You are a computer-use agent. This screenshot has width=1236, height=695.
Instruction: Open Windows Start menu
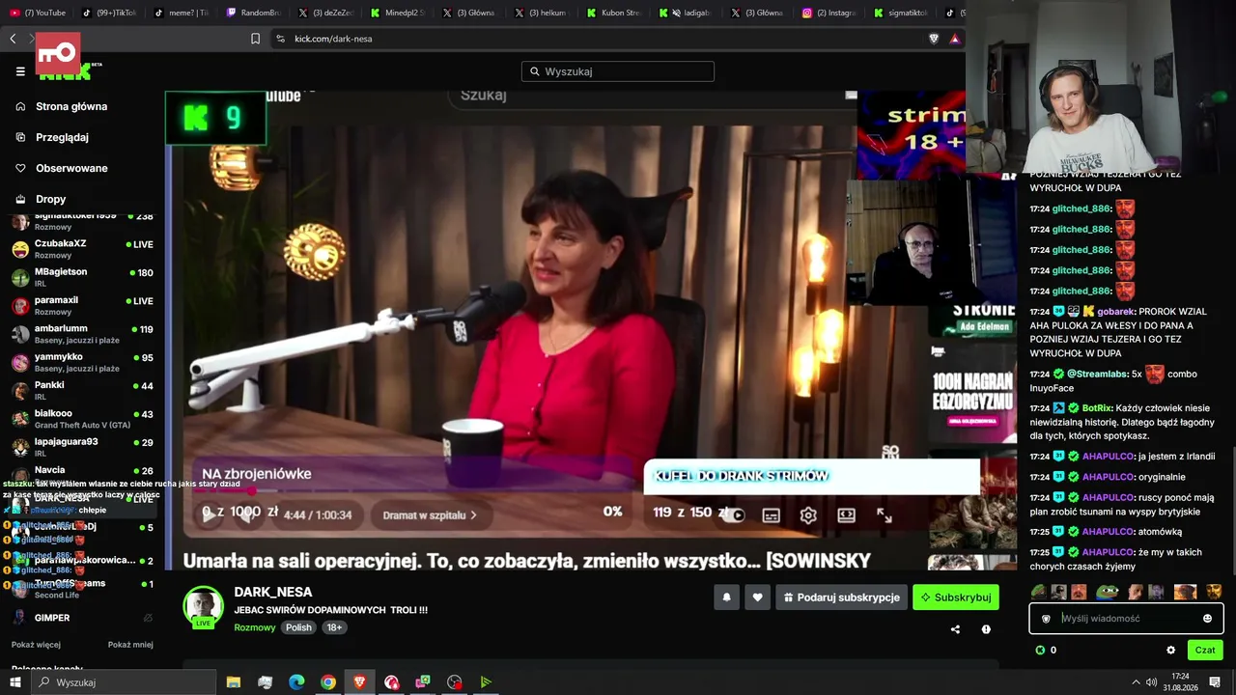pyautogui.click(x=15, y=682)
